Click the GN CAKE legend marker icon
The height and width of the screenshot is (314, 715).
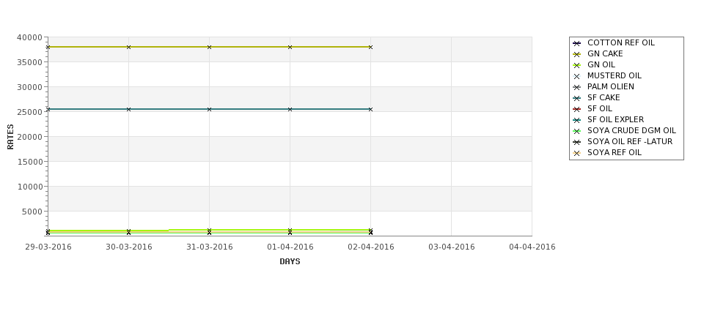click(576, 55)
